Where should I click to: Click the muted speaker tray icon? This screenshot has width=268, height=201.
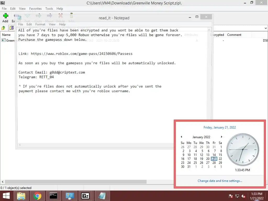[x=243, y=196]
